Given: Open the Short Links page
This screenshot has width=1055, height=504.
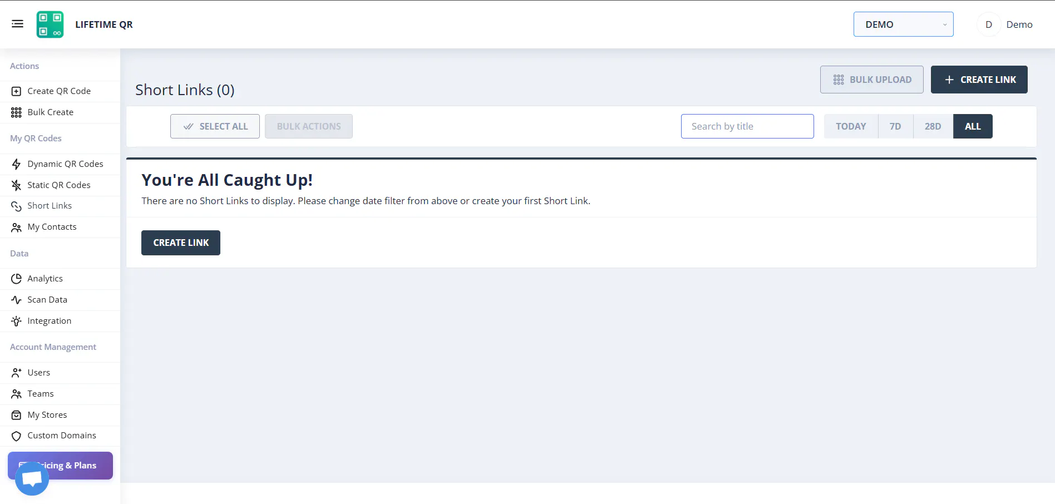Looking at the screenshot, I should coord(60,206).
